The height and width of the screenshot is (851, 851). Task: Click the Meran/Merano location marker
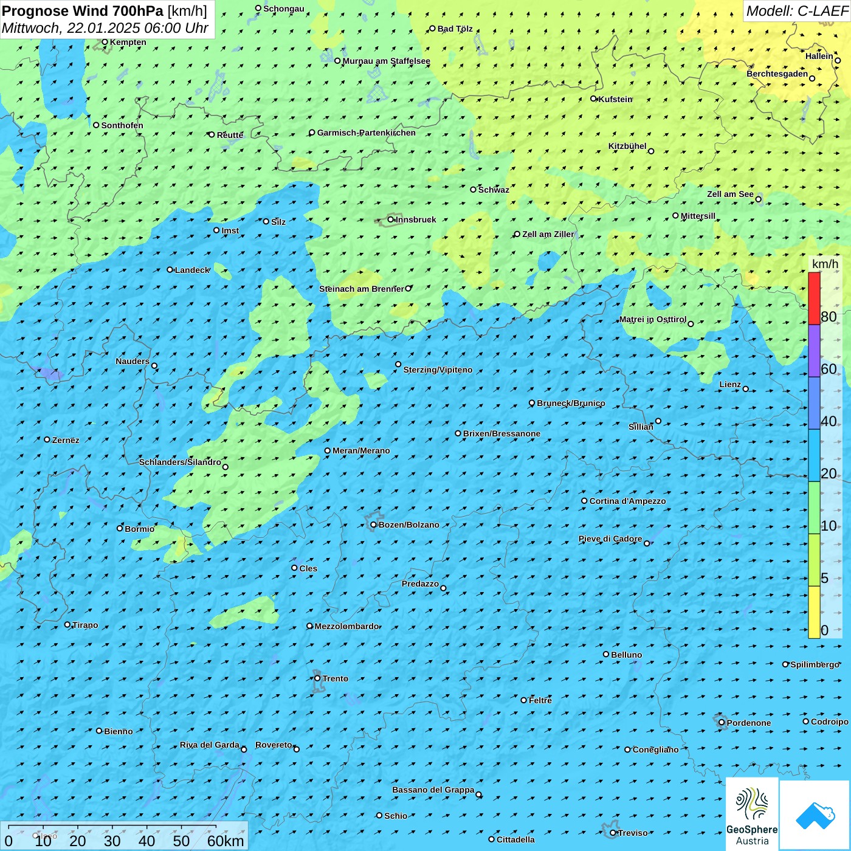coord(328,450)
